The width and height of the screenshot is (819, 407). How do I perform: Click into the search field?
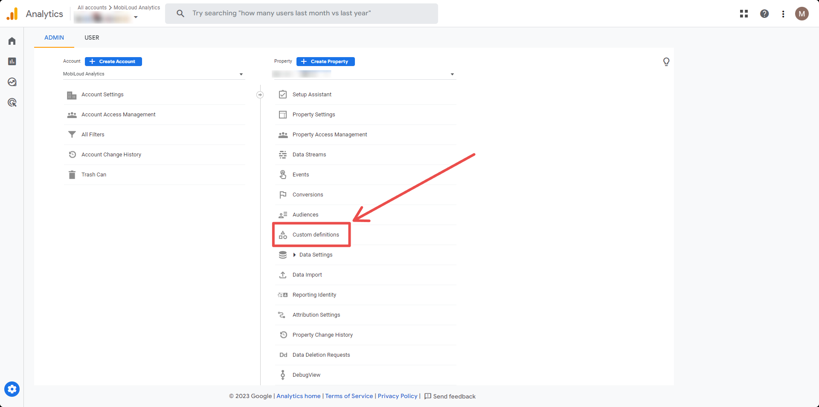[x=302, y=13]
